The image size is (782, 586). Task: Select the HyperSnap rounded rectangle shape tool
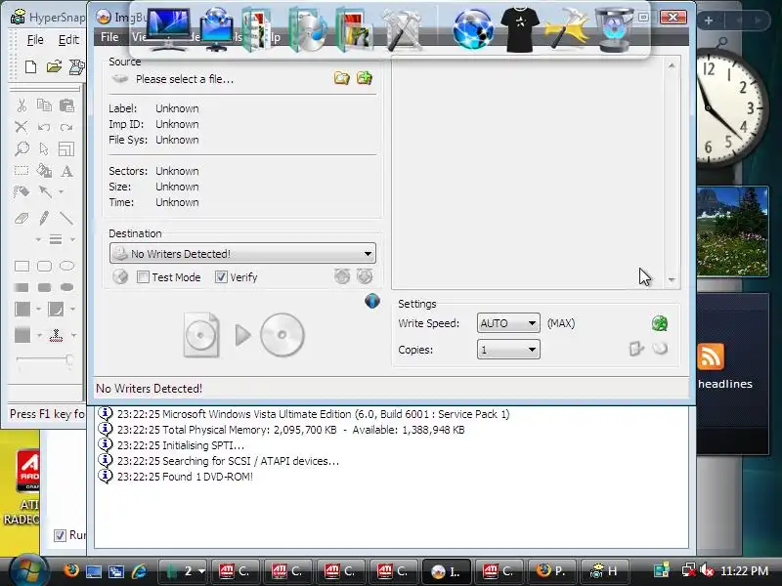click(44, 266)
